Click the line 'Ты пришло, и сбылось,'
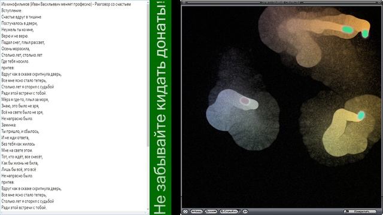383x215 pixels. 20,131
